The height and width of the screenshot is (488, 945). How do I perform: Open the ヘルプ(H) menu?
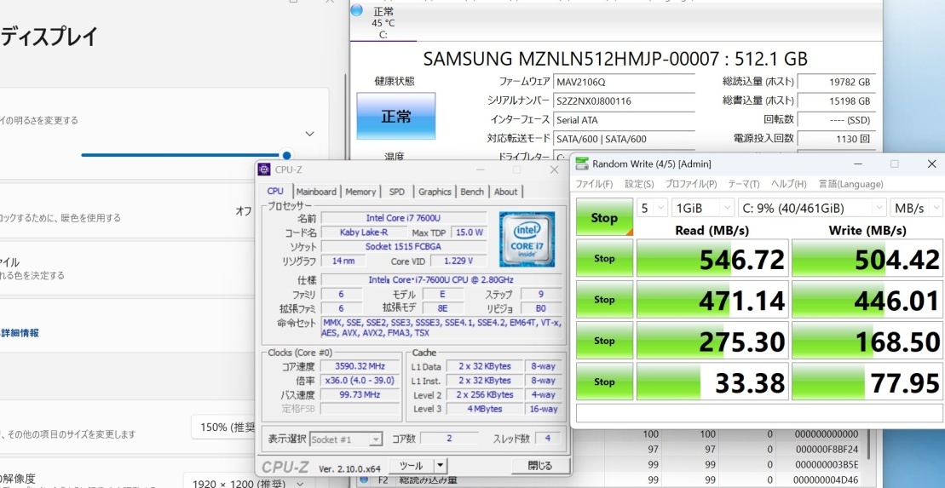(x=789, y=184)
